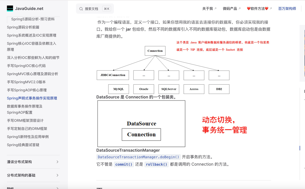Open 深入分析IOC那些鲜为人知的细节 sidebar item
Viewport: 305px width, 189px height.
[33, 58]
